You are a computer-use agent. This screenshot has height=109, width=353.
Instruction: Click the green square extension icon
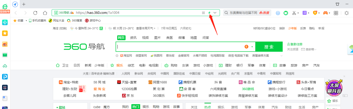[286, 13]
